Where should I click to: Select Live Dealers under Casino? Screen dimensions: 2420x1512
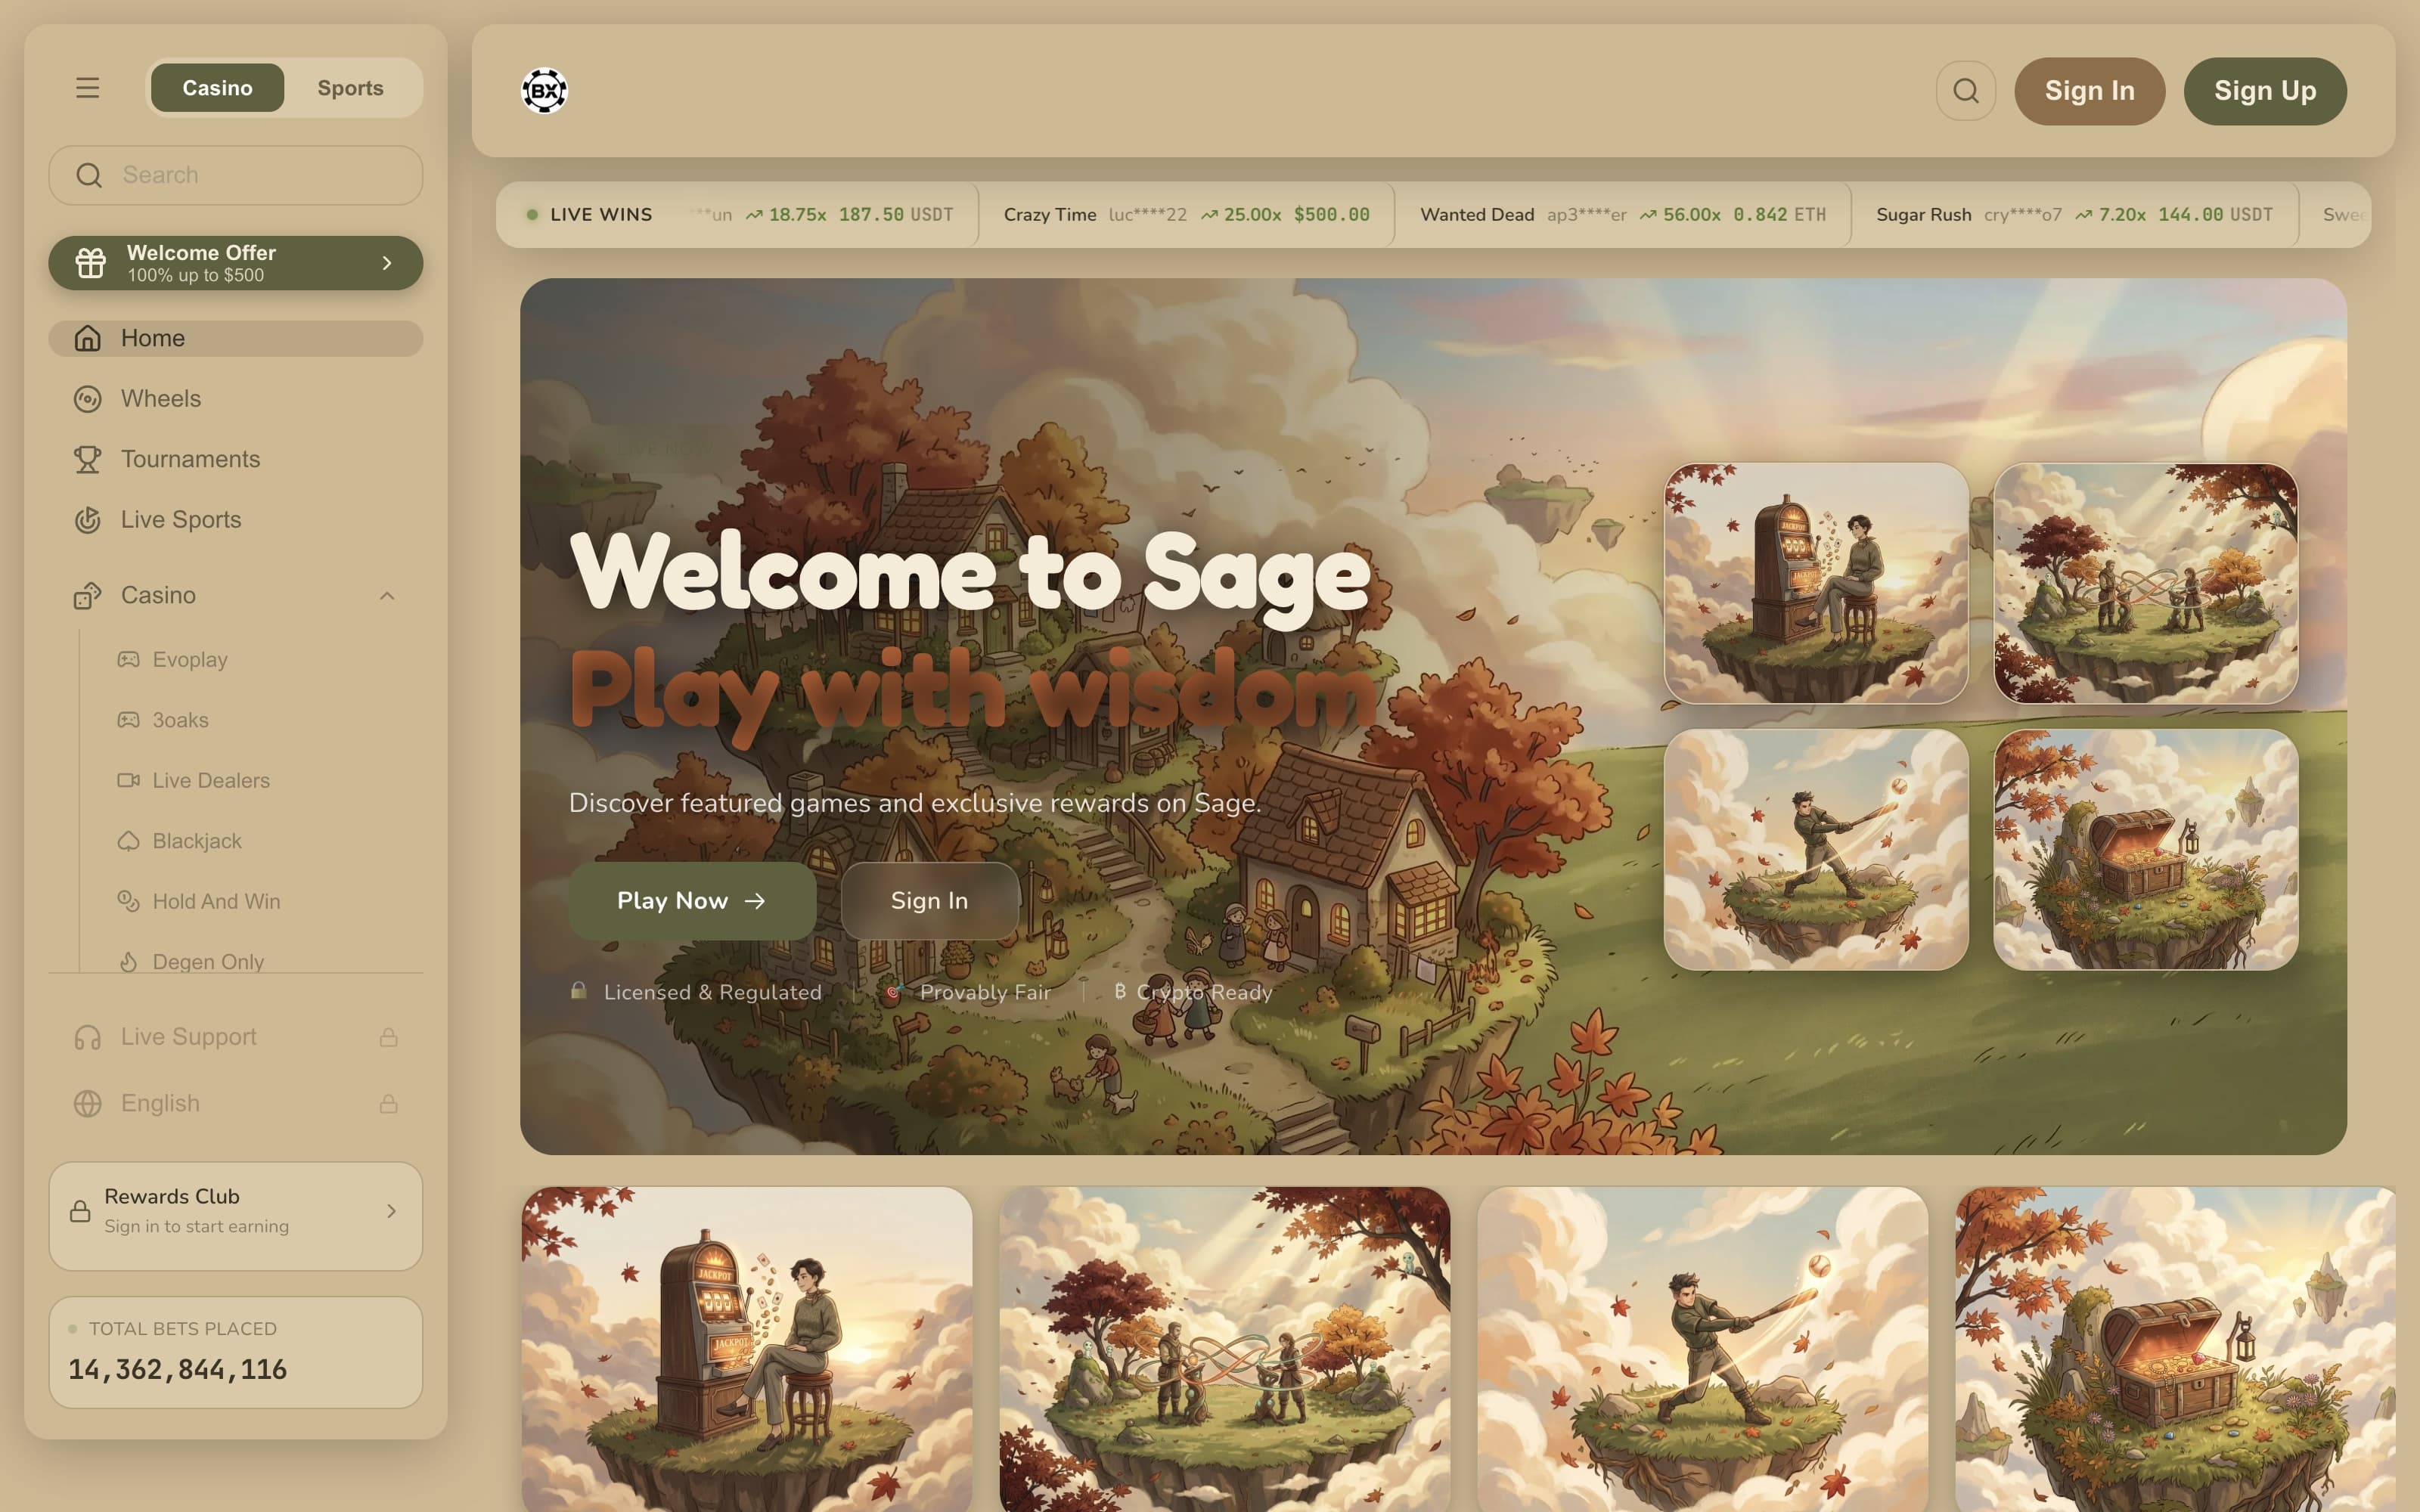pyautogui.click(x=211, y=780)
